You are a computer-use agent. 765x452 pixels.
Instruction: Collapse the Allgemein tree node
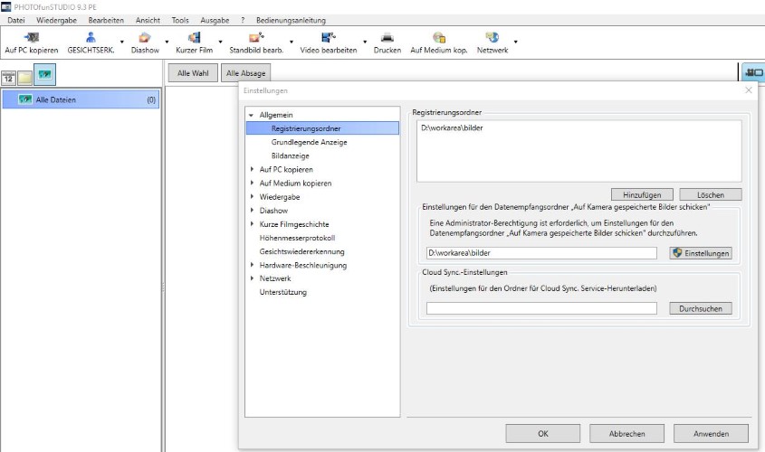(x=252, y=116)
